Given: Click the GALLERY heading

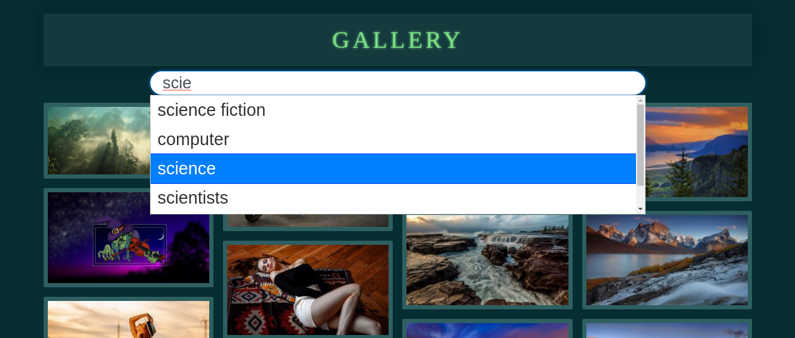Looking at the screenshot, I should point(398,40).
